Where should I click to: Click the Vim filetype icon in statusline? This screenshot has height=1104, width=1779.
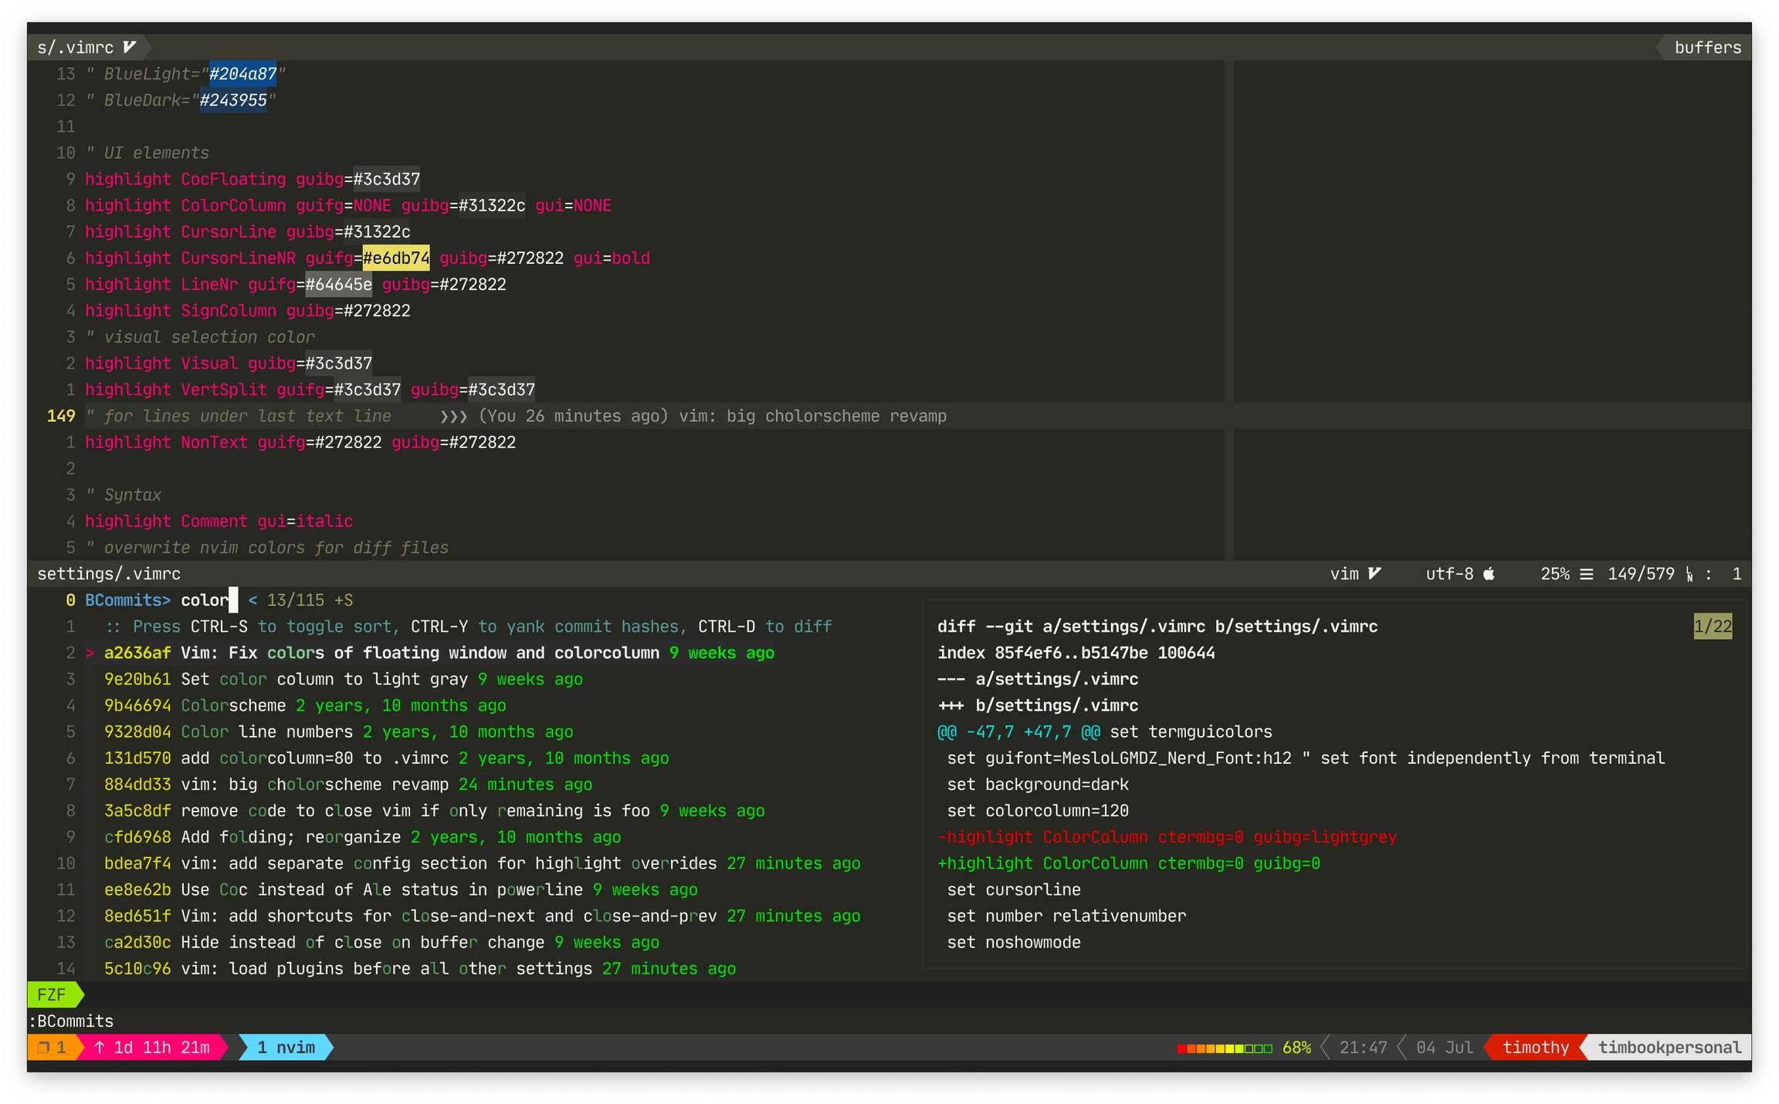[x=1374, y=573]
